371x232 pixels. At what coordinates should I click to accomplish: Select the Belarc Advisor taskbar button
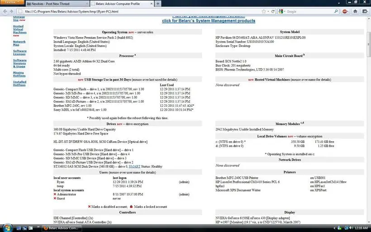pos(62,228)
